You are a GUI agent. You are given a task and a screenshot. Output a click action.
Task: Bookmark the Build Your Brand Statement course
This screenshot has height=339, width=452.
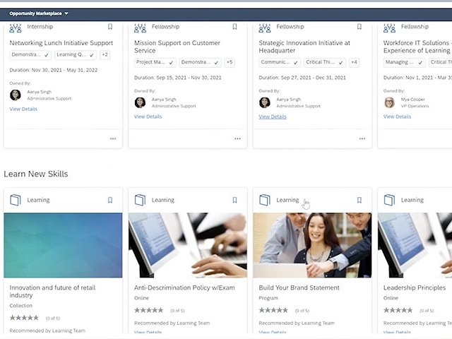pyautogui.click(x=359, y=200)
